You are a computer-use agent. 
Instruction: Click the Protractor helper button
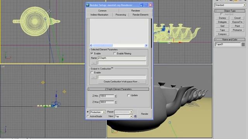pyautogui.click(x=237, y=30)
